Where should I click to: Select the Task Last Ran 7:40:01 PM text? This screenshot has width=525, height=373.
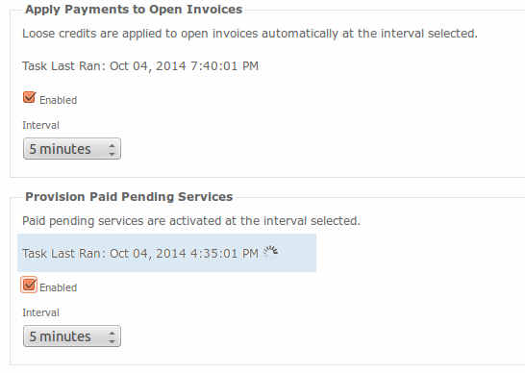(x=140, y=66)
